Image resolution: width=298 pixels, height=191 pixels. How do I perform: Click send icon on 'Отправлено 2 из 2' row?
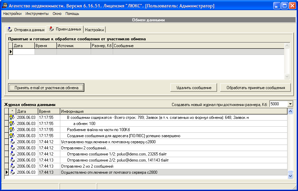[x=12, y=166]
